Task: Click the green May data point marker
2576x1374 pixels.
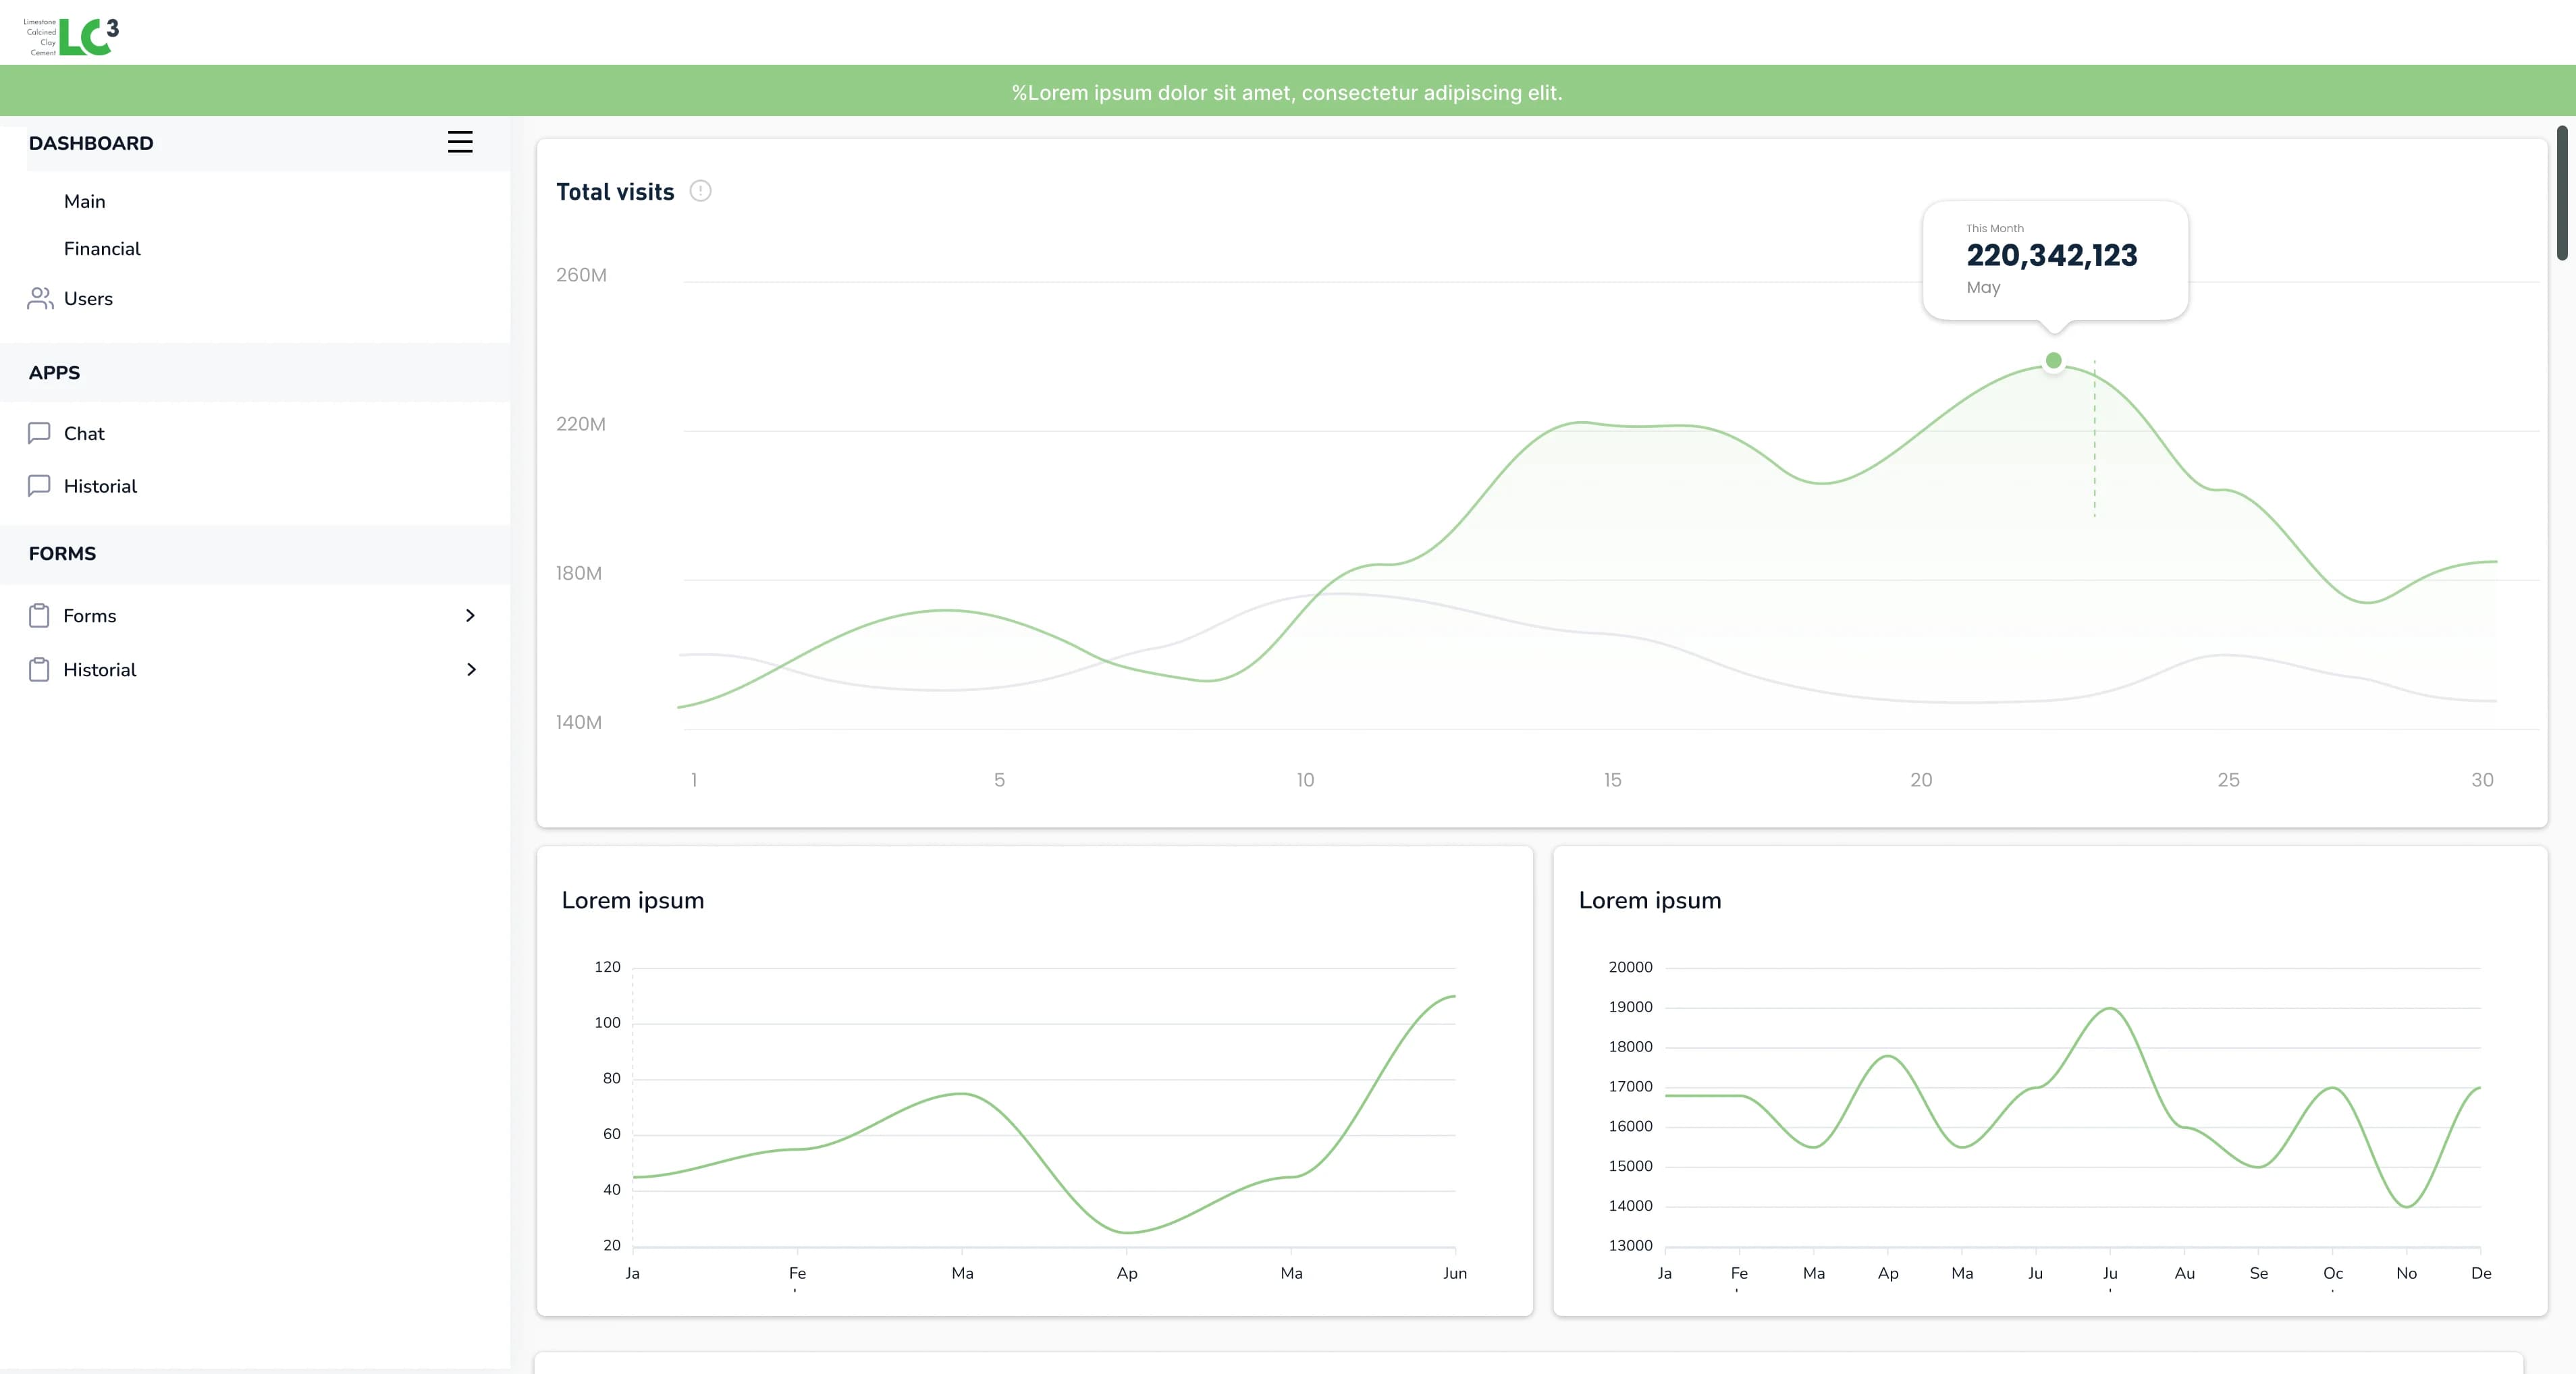Action: pyautogui.click(x=2053, y=360)
